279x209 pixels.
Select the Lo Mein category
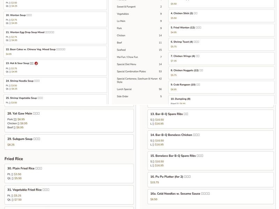pos(122,21)
